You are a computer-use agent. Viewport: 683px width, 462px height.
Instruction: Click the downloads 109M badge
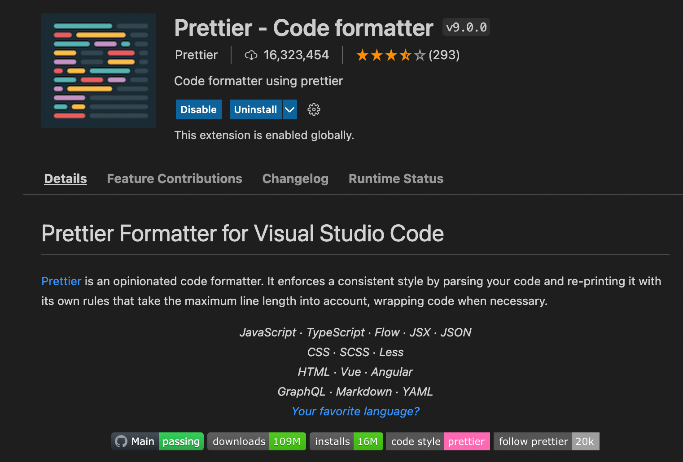257,441
